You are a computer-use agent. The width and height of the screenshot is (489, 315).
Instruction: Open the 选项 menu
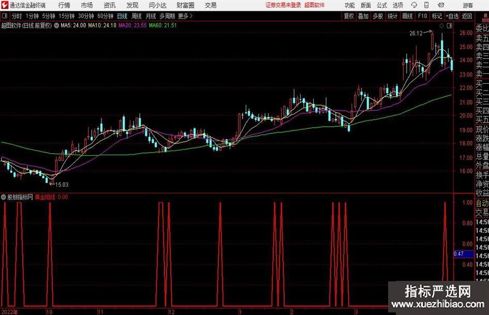(397, 5)
